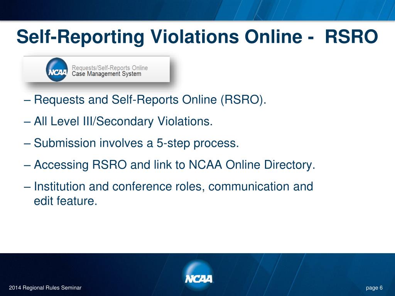Select the slide title 'Self-Reporting Violations Online - RSRO'
The width and height of the screenshot is (395, 296).
[x=197, y=37]
